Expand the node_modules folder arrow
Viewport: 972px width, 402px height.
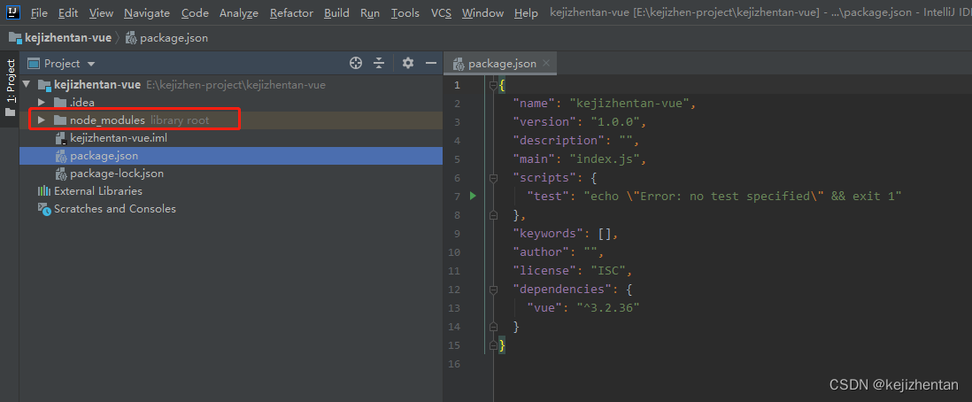click(x=42, y=120)
